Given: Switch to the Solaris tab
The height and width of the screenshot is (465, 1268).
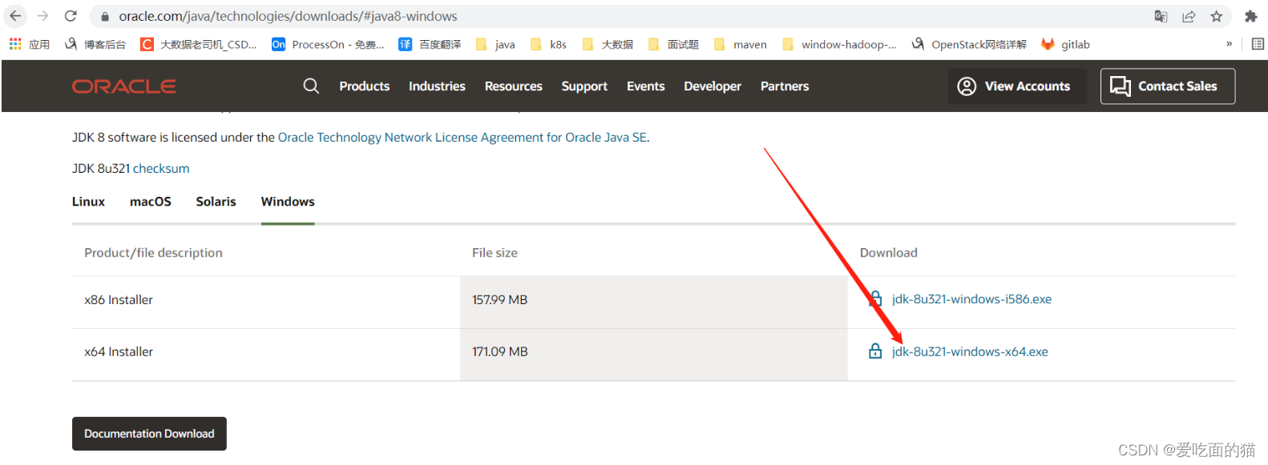Looking at the screenshot, I should 216,202.
